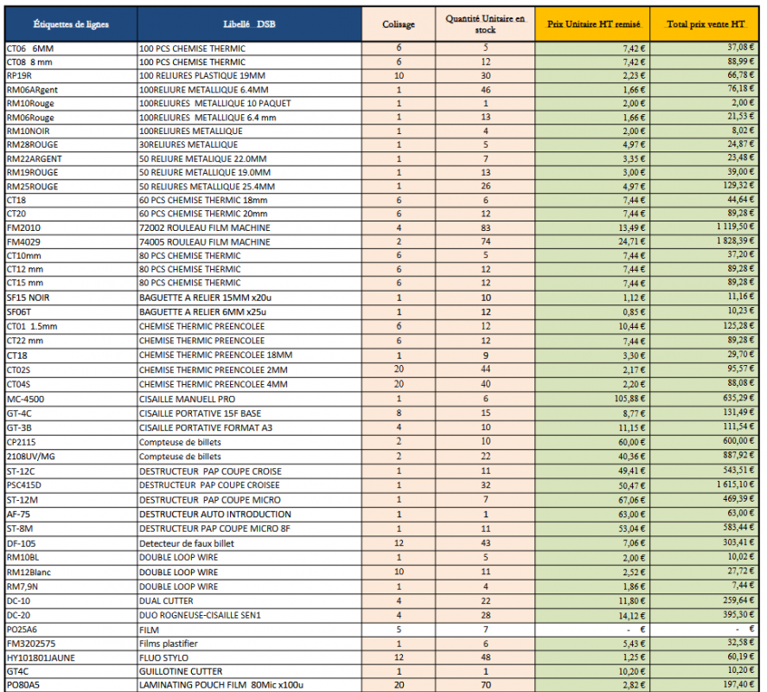Image resolution: width=767 pixels, height=692 pixels.
Task: Select the GUILLOTINE CUTTER description cell
Action: coord(250,672)
